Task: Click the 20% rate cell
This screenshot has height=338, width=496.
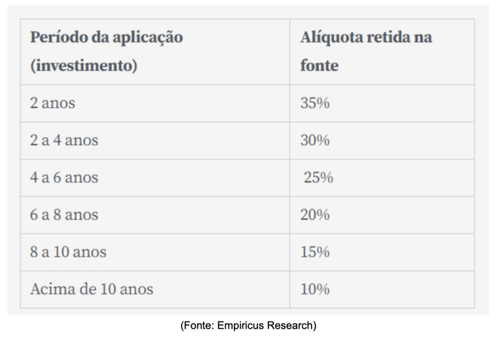Action: tap(315, 215)
